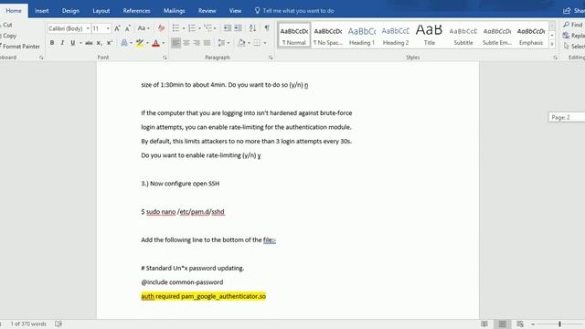Viewport: 585px width, 329px height.
Task: Clear all formatting icon
Action: pyautogui.click(x=161, y=28)
